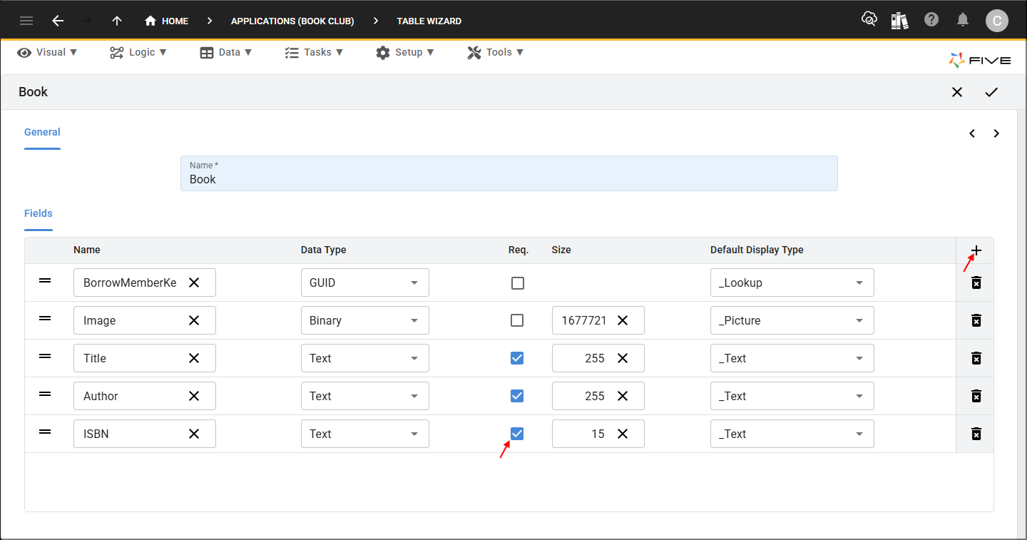Open the user avatar C
Image resolution: width=1027 pixels, height=540 pixels.
point(997,21)
